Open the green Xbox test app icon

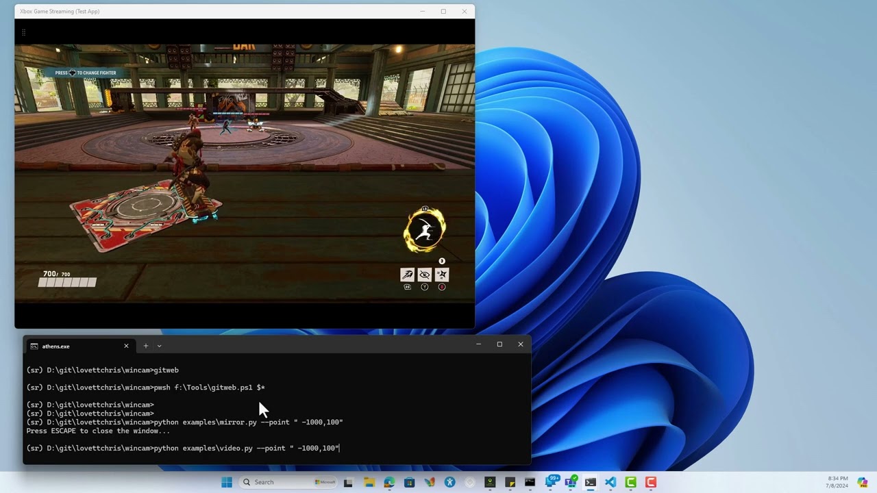click(x=490, y=482)
